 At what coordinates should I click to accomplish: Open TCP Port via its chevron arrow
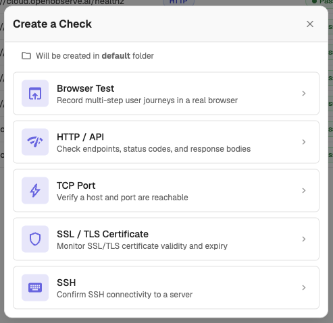click(304, 190)
